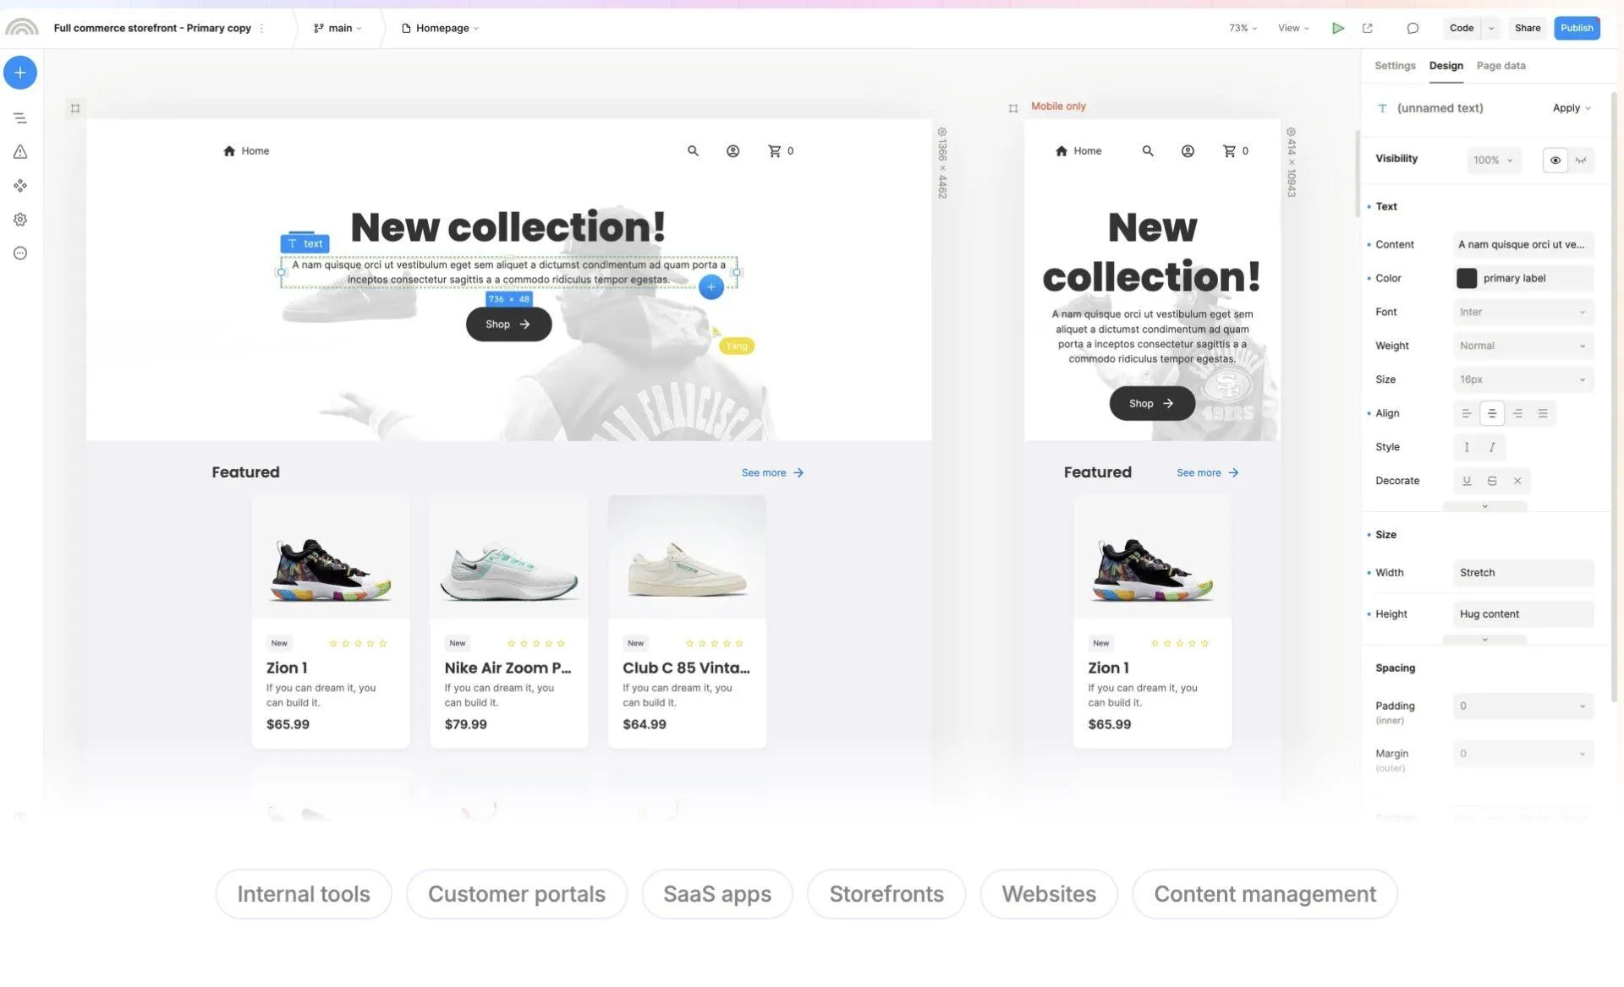Run preview with the green play icon

click(x=1338, y=28)
